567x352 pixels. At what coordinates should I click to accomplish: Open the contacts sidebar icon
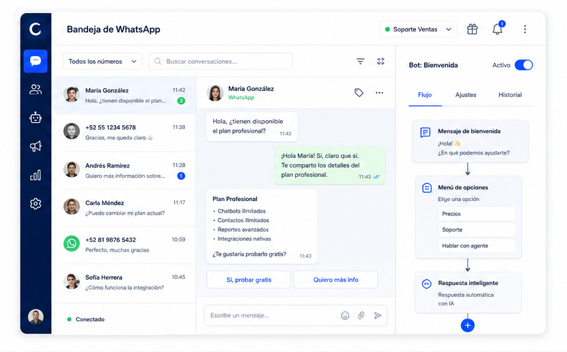point(36,90)
